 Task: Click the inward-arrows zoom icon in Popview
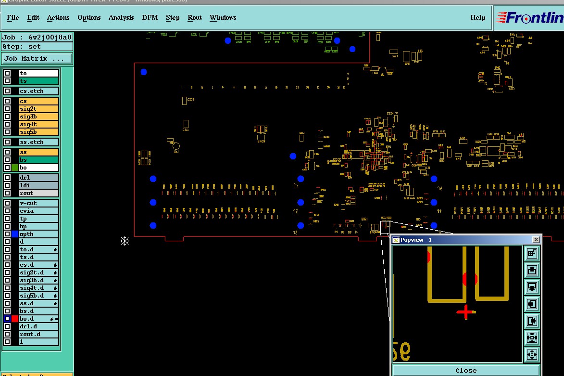[532, 337]
